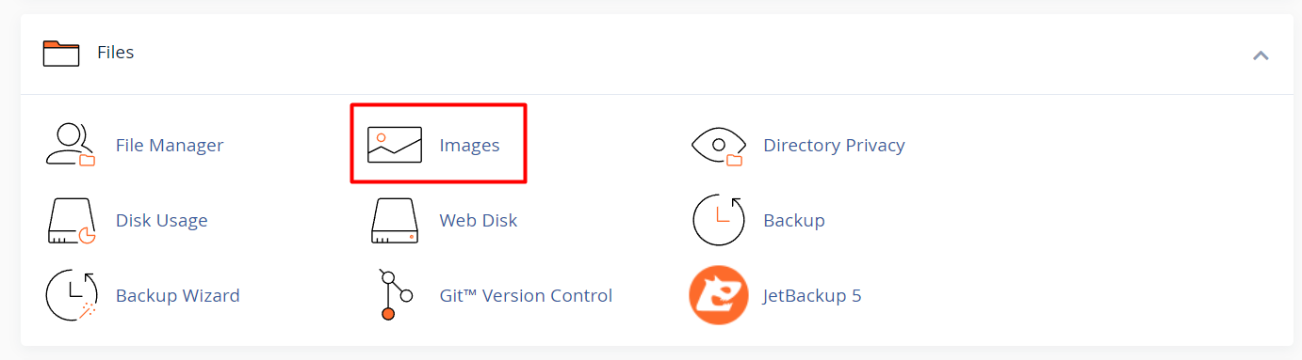Open Git™ Version Control link
1302x360 pixels.
(526, 296)
